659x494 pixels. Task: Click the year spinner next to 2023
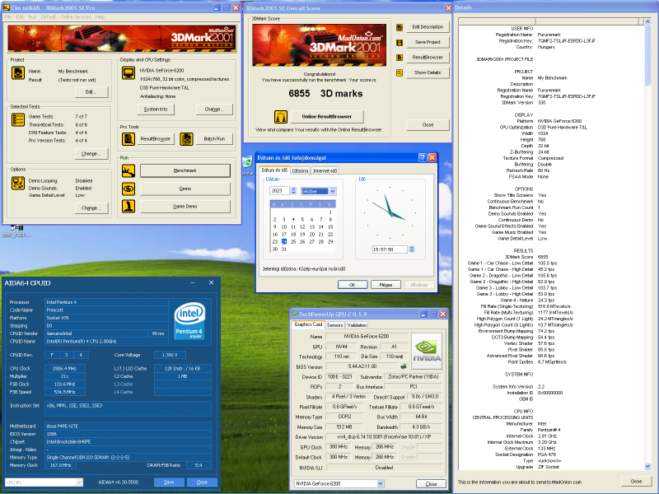[293, 191]
